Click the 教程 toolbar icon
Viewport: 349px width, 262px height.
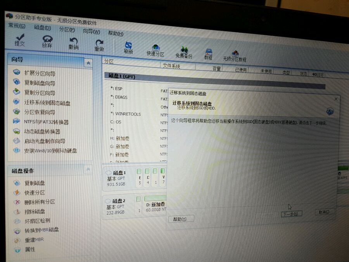point(208,54)
